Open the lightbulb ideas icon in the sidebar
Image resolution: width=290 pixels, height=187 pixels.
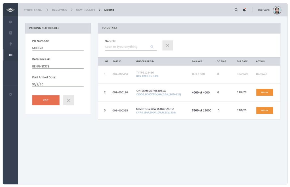(10, 44)
